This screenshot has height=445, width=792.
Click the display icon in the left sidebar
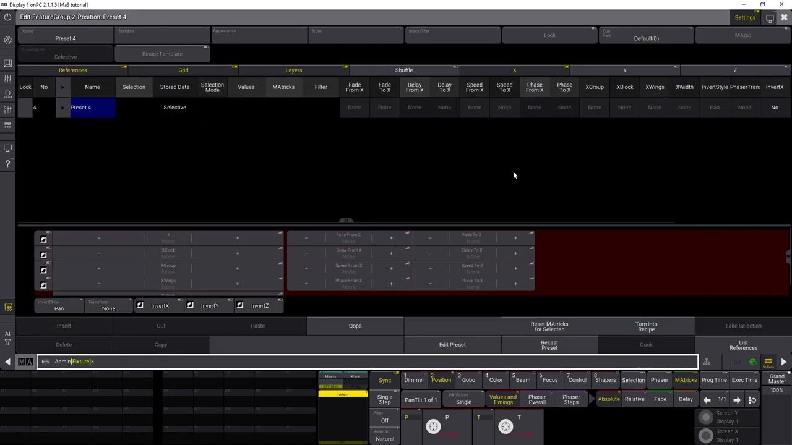7,148
